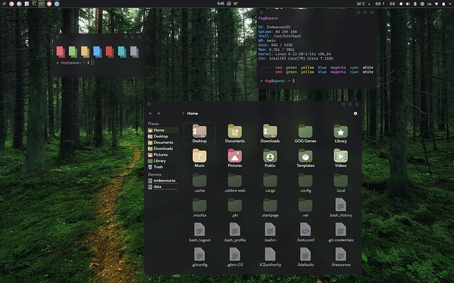Viewport: 454px width, 283px height.
Task: Click the red folder icon in small terminal
Action: coord(61,52)
